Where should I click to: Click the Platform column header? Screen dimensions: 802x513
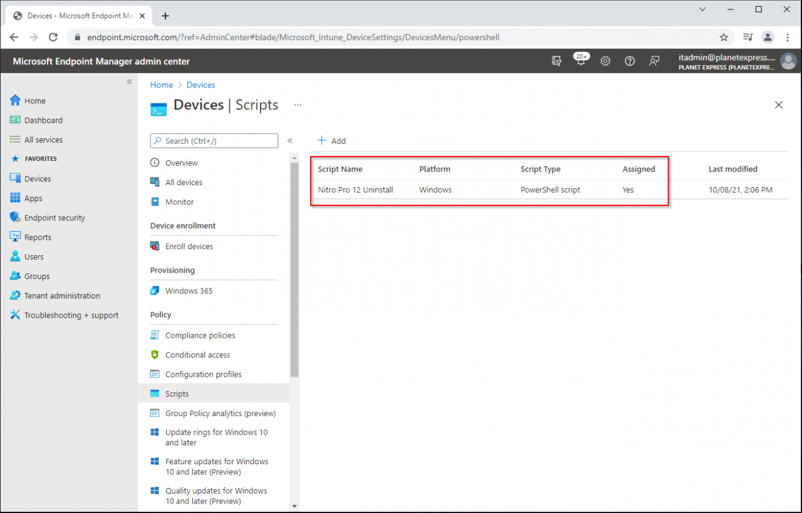(435, 169)
